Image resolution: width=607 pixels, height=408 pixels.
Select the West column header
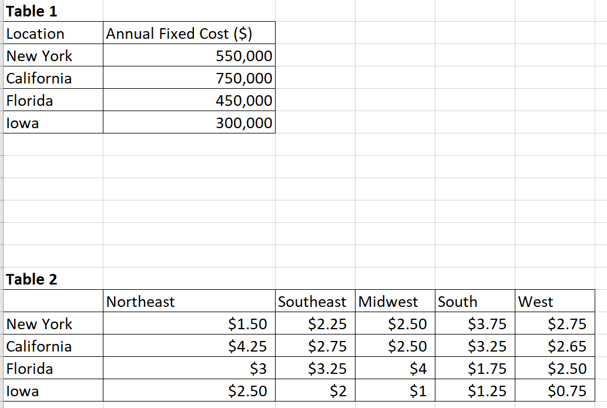(x=555, y=301)
